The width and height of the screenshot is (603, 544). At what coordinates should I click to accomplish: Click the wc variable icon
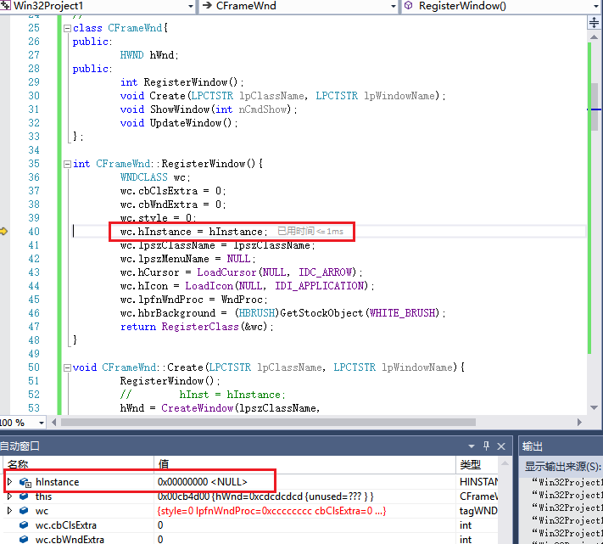(x=24, y=511)
